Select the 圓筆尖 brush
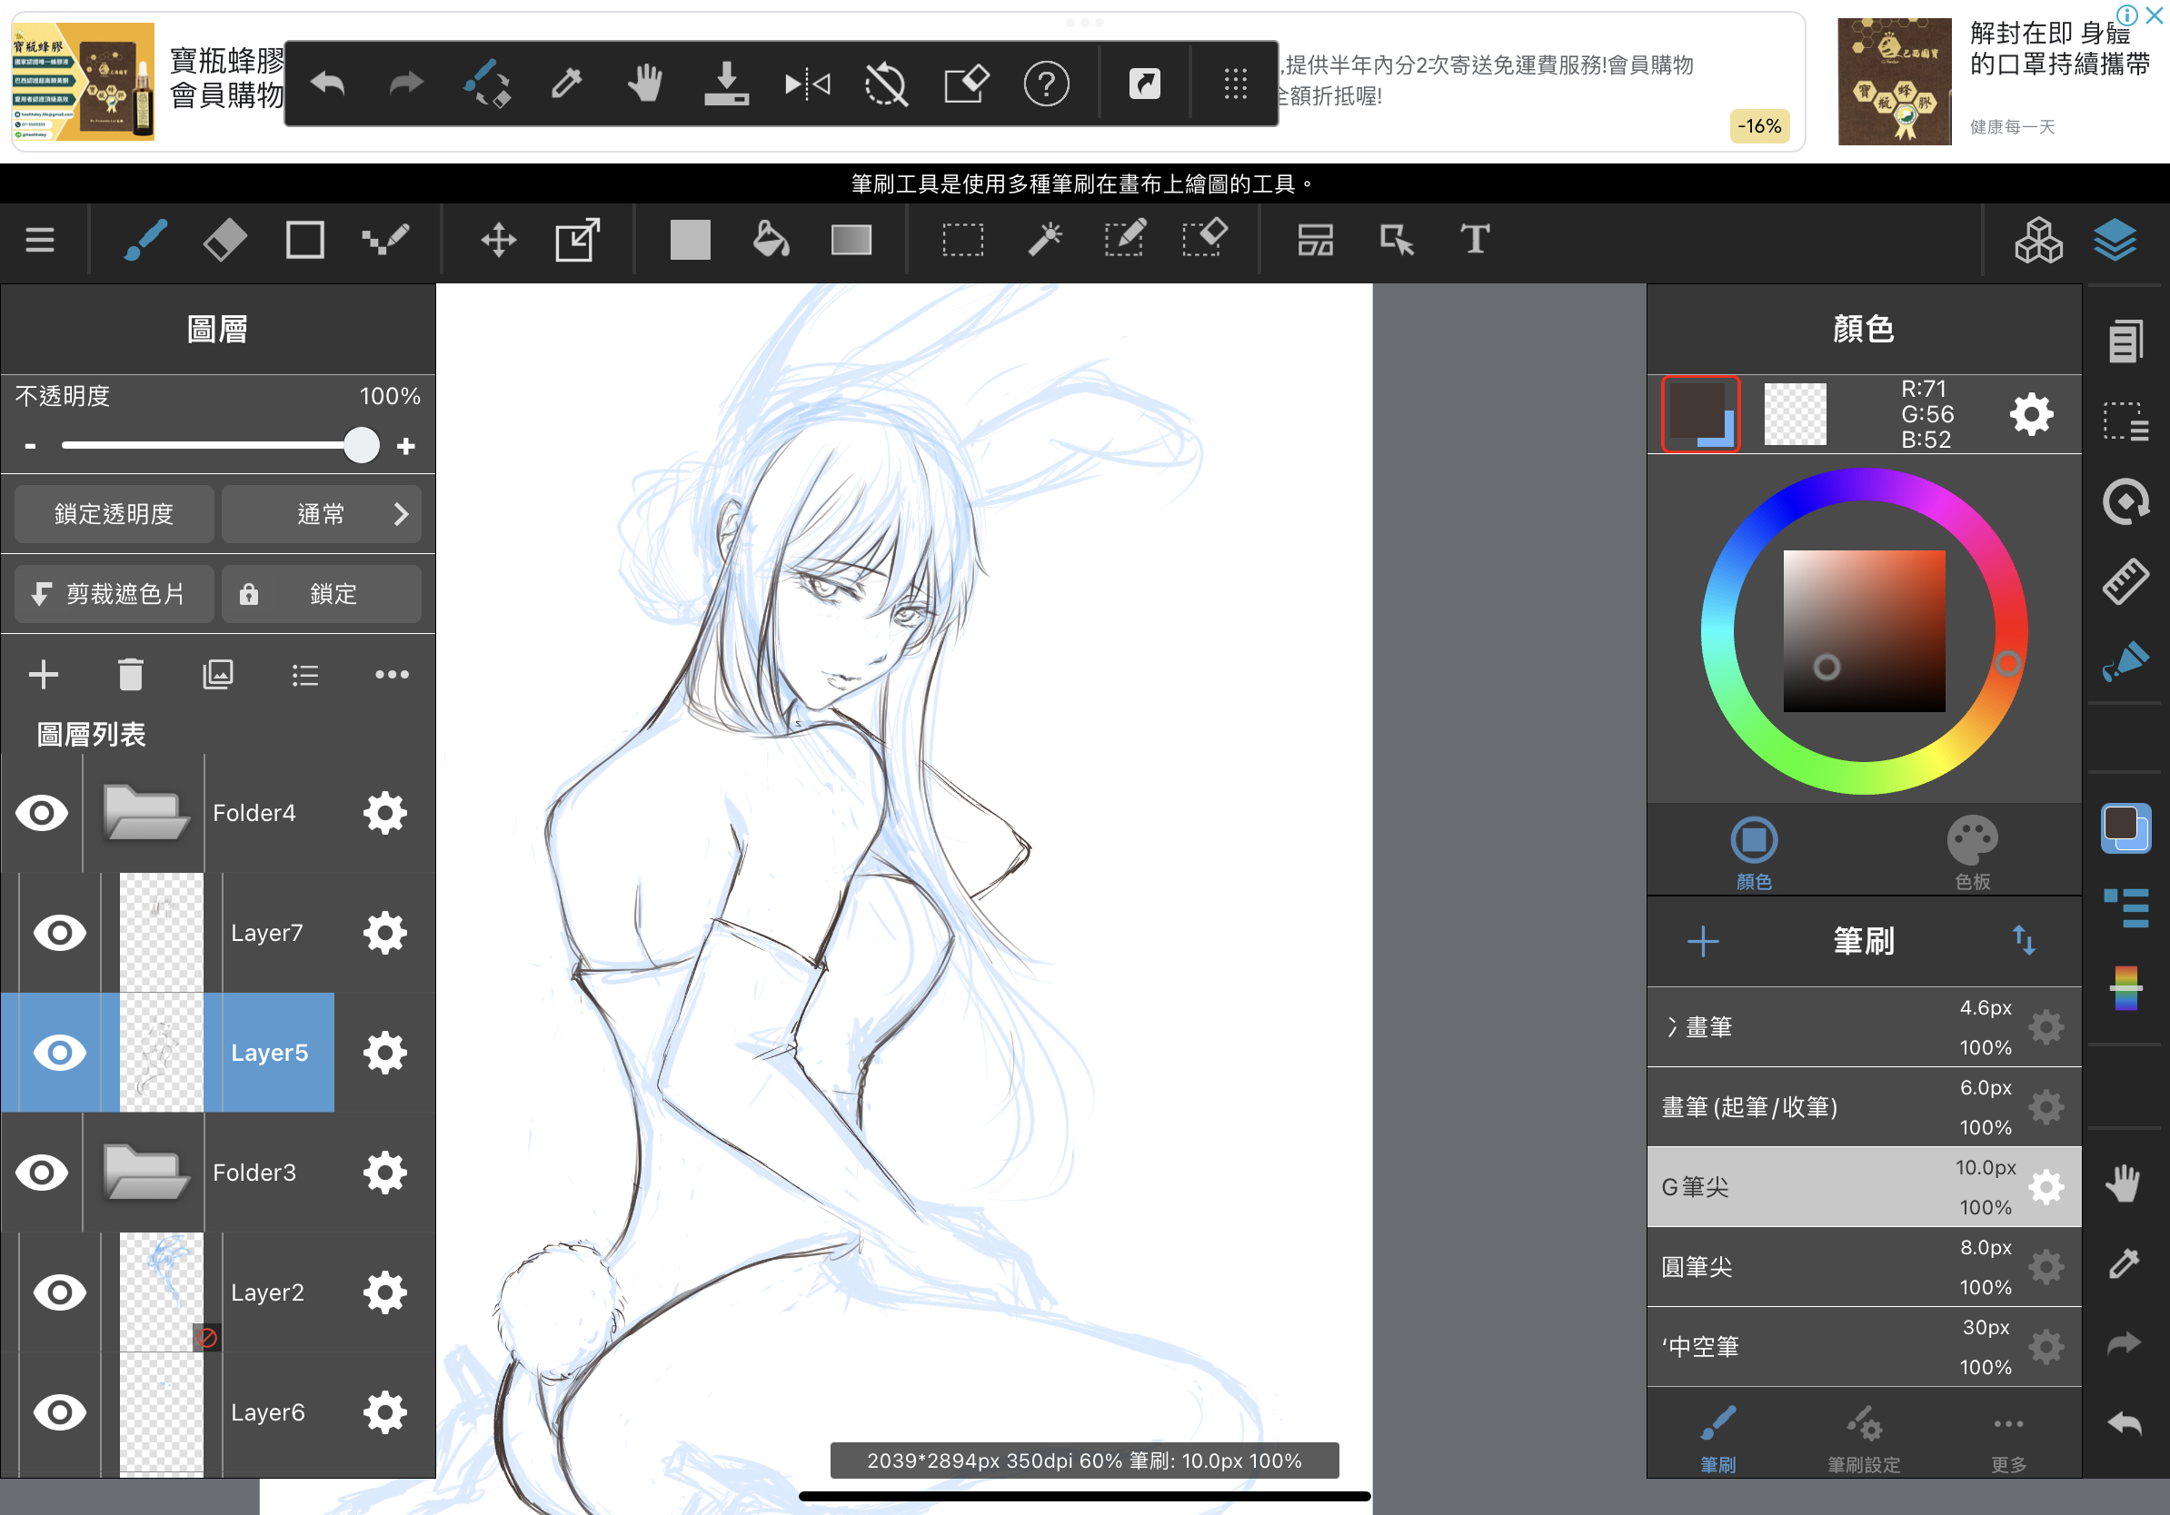 tap(1864, 1268)
